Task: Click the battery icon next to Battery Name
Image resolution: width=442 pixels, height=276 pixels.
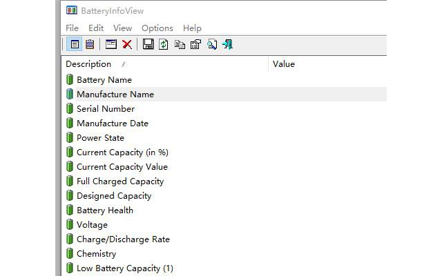Action: (70, 80)
